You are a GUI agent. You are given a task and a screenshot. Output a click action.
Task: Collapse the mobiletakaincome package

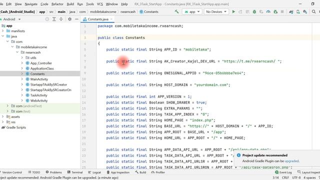point(12,47)
